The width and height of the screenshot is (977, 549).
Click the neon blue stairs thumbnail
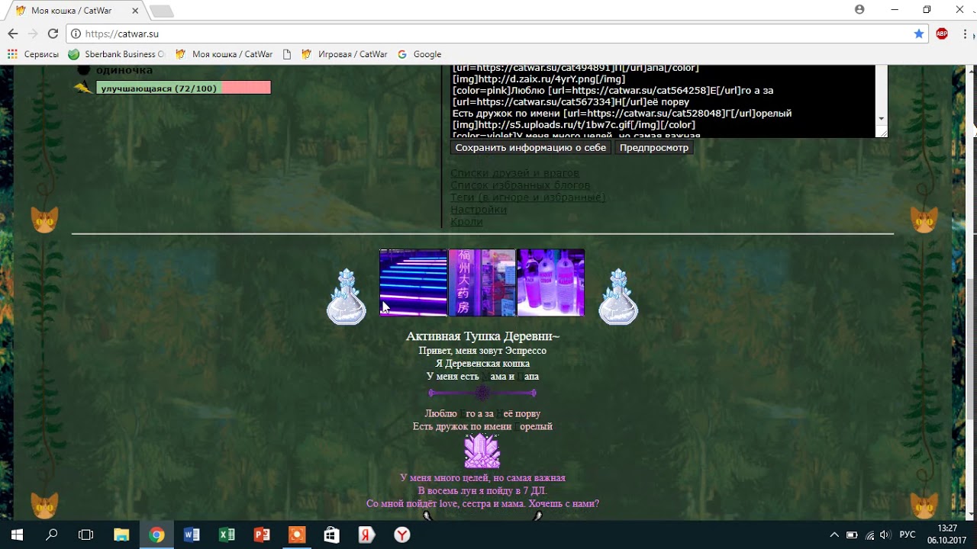tap(413, 283)
